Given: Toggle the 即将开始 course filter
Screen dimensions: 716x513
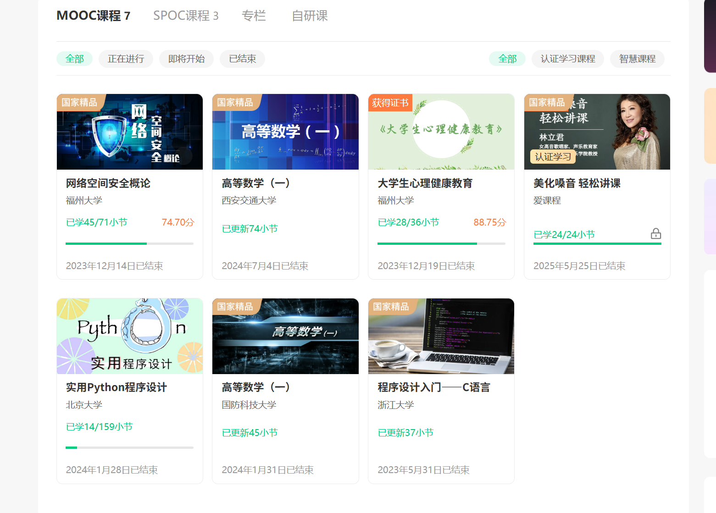Looking at the screenshot, I should [x=186, y=59].
